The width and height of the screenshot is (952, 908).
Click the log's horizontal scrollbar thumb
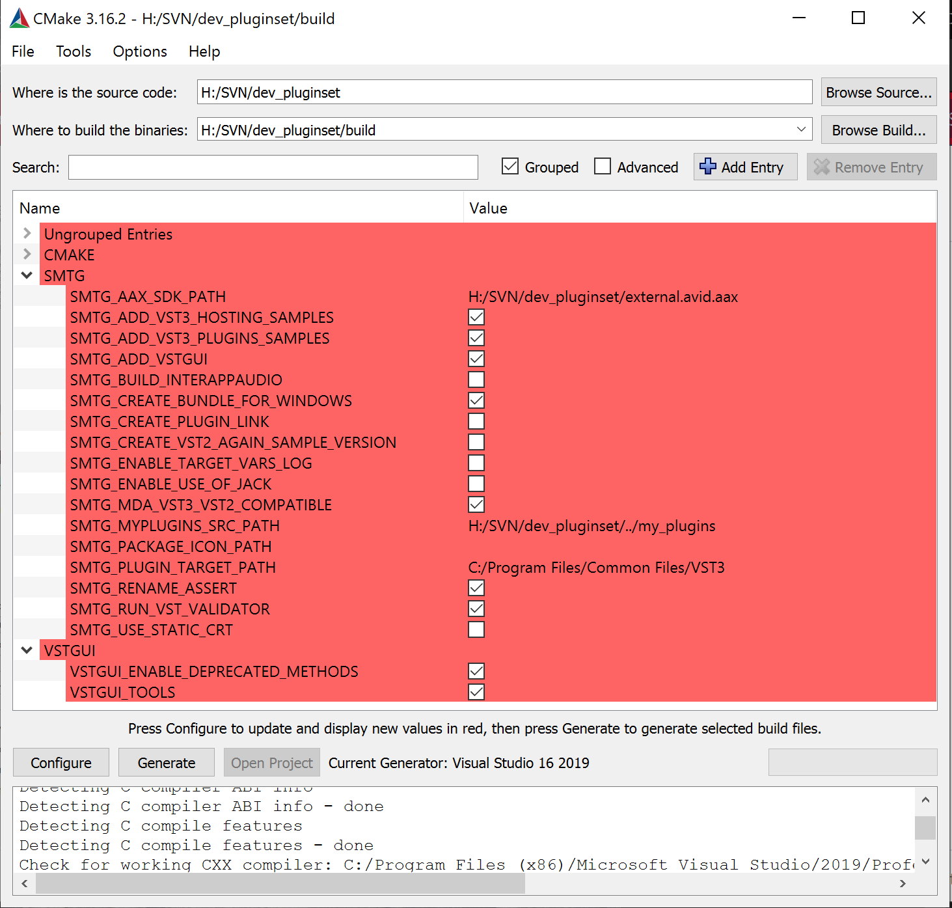click(x=280, y=883)
